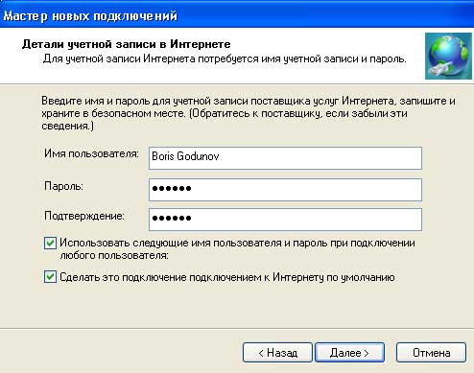Image resolution: width=474 pixels, height=373 pixels.
Task: Cancel the wizard with Отмена
Action: pos(431,353)
